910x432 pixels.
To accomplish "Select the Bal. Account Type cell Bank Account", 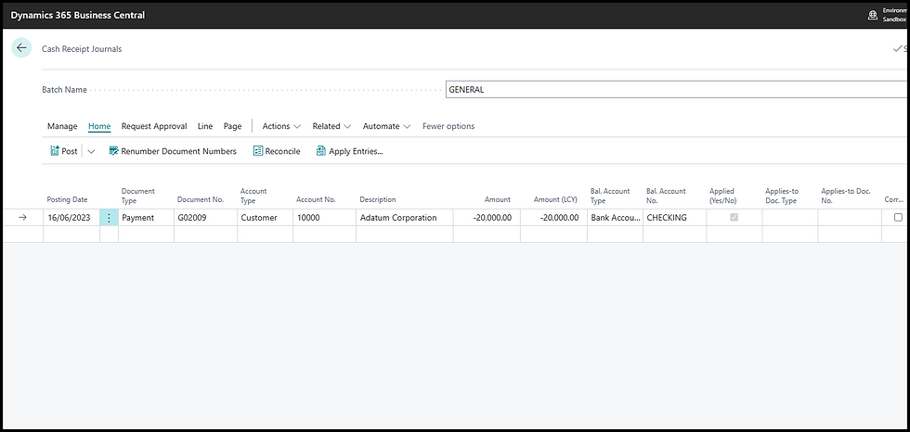I will pos(615,218).
